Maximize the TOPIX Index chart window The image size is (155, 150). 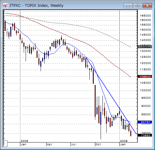(137, 6)
